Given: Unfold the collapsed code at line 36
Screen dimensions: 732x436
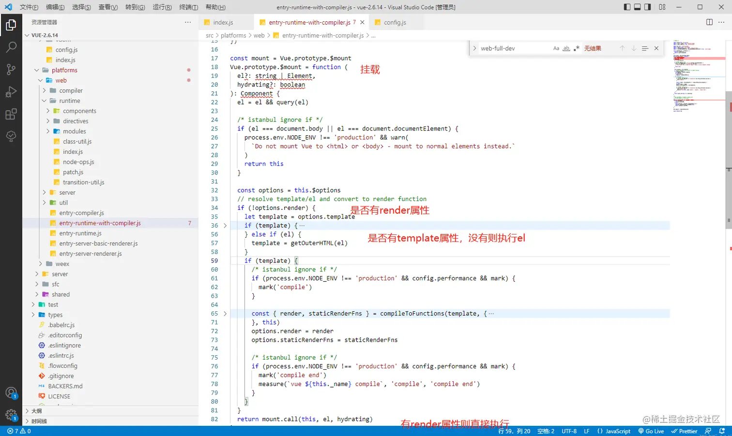Looking at the screenshot, I should pos(225,226).
